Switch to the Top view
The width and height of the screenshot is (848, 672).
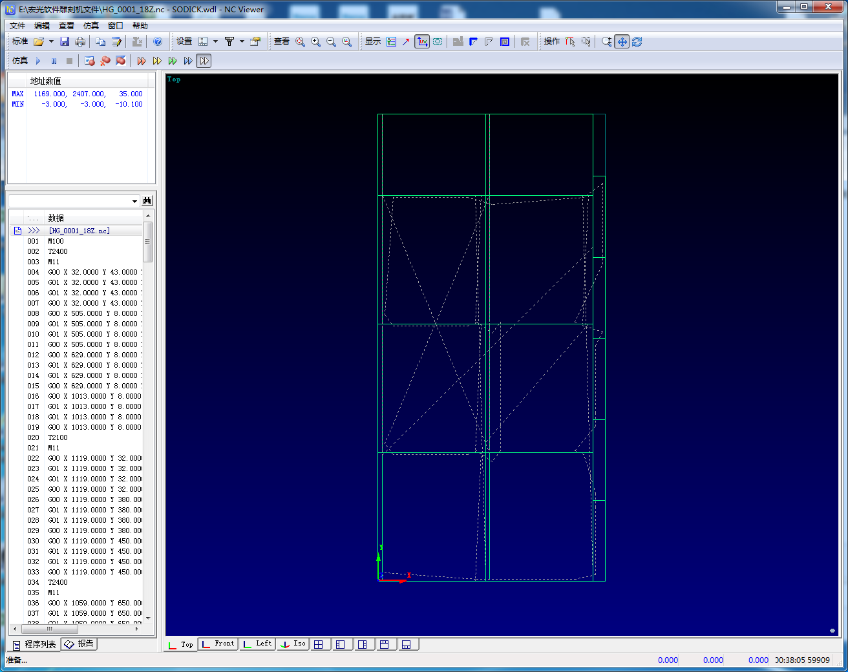181,644
